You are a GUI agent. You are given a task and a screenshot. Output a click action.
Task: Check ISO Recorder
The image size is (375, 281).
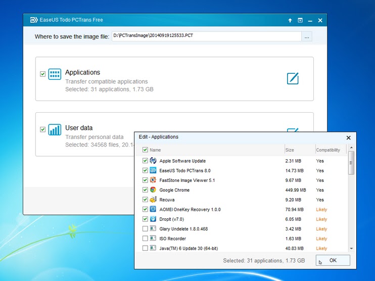pyautogui.click(x=145, y=239)
